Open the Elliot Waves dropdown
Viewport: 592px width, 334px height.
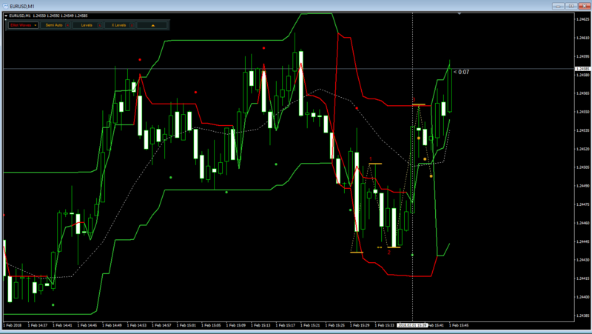point(24,25)
